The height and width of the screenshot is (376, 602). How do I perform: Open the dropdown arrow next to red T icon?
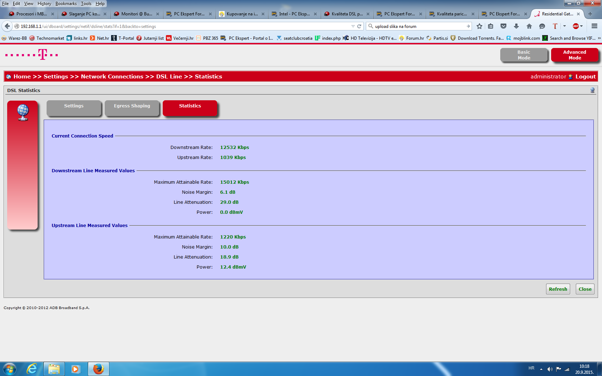click(564, 26)
